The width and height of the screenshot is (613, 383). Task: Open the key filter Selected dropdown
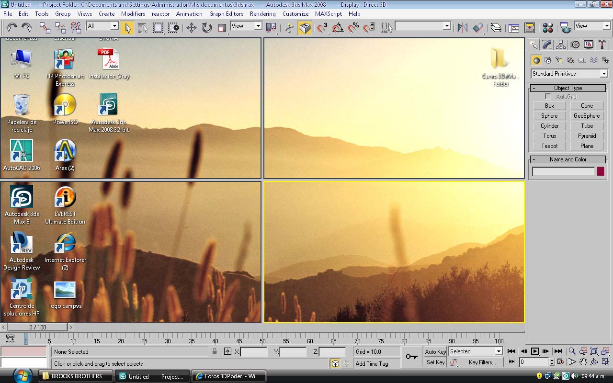coord(475,351)
